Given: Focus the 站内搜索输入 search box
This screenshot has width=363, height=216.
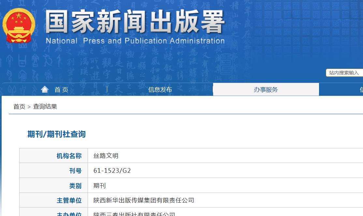Looking at the screenshot, I should (344, 73).
